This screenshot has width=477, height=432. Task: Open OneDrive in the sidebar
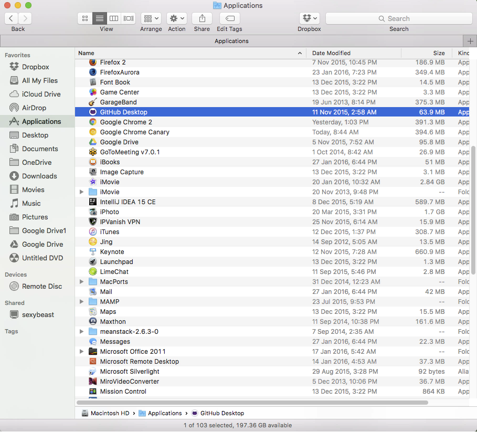point(37,162)
